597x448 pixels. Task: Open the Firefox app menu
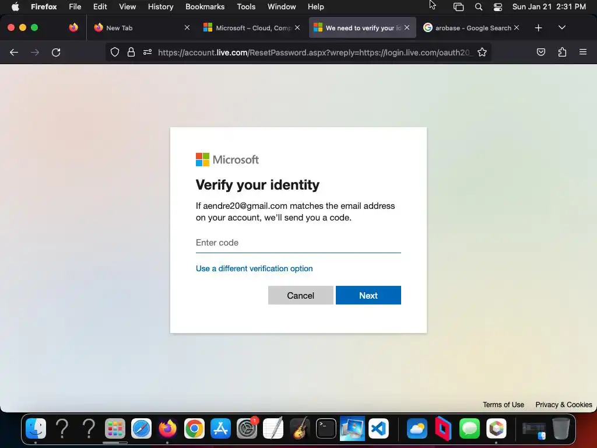pyautogui.click(x=44, y=6)
